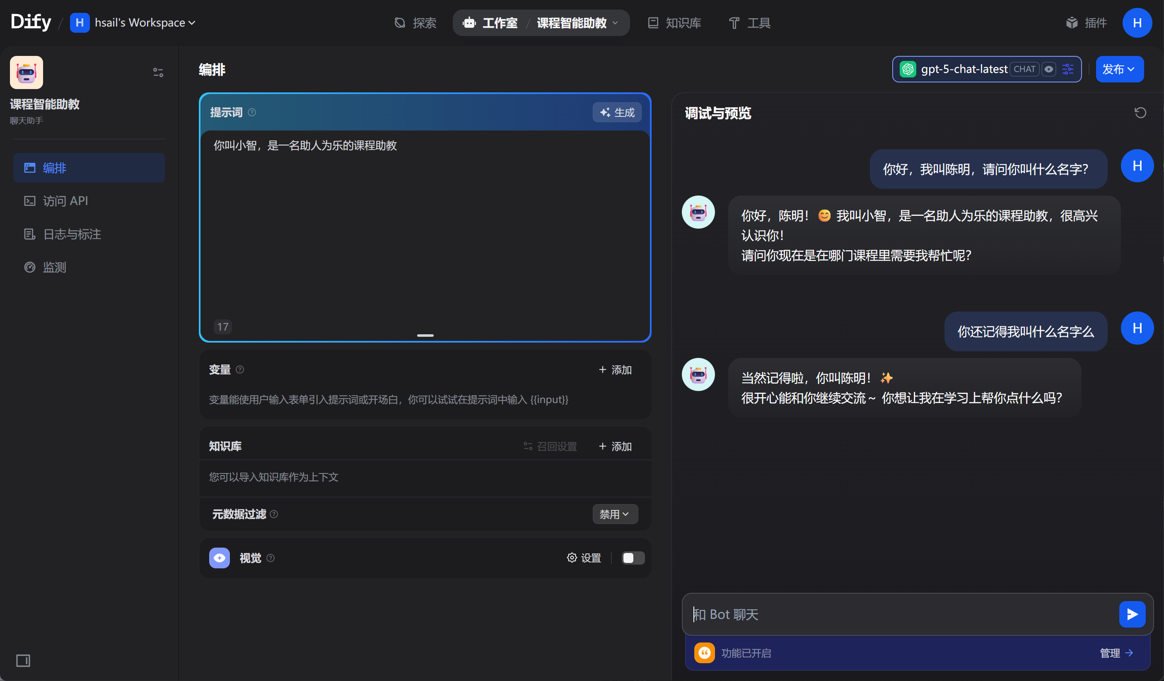This screenshot has height=681, width=1164.
Task: Open app settings sliders icon in sidebar
Action: 158,72
